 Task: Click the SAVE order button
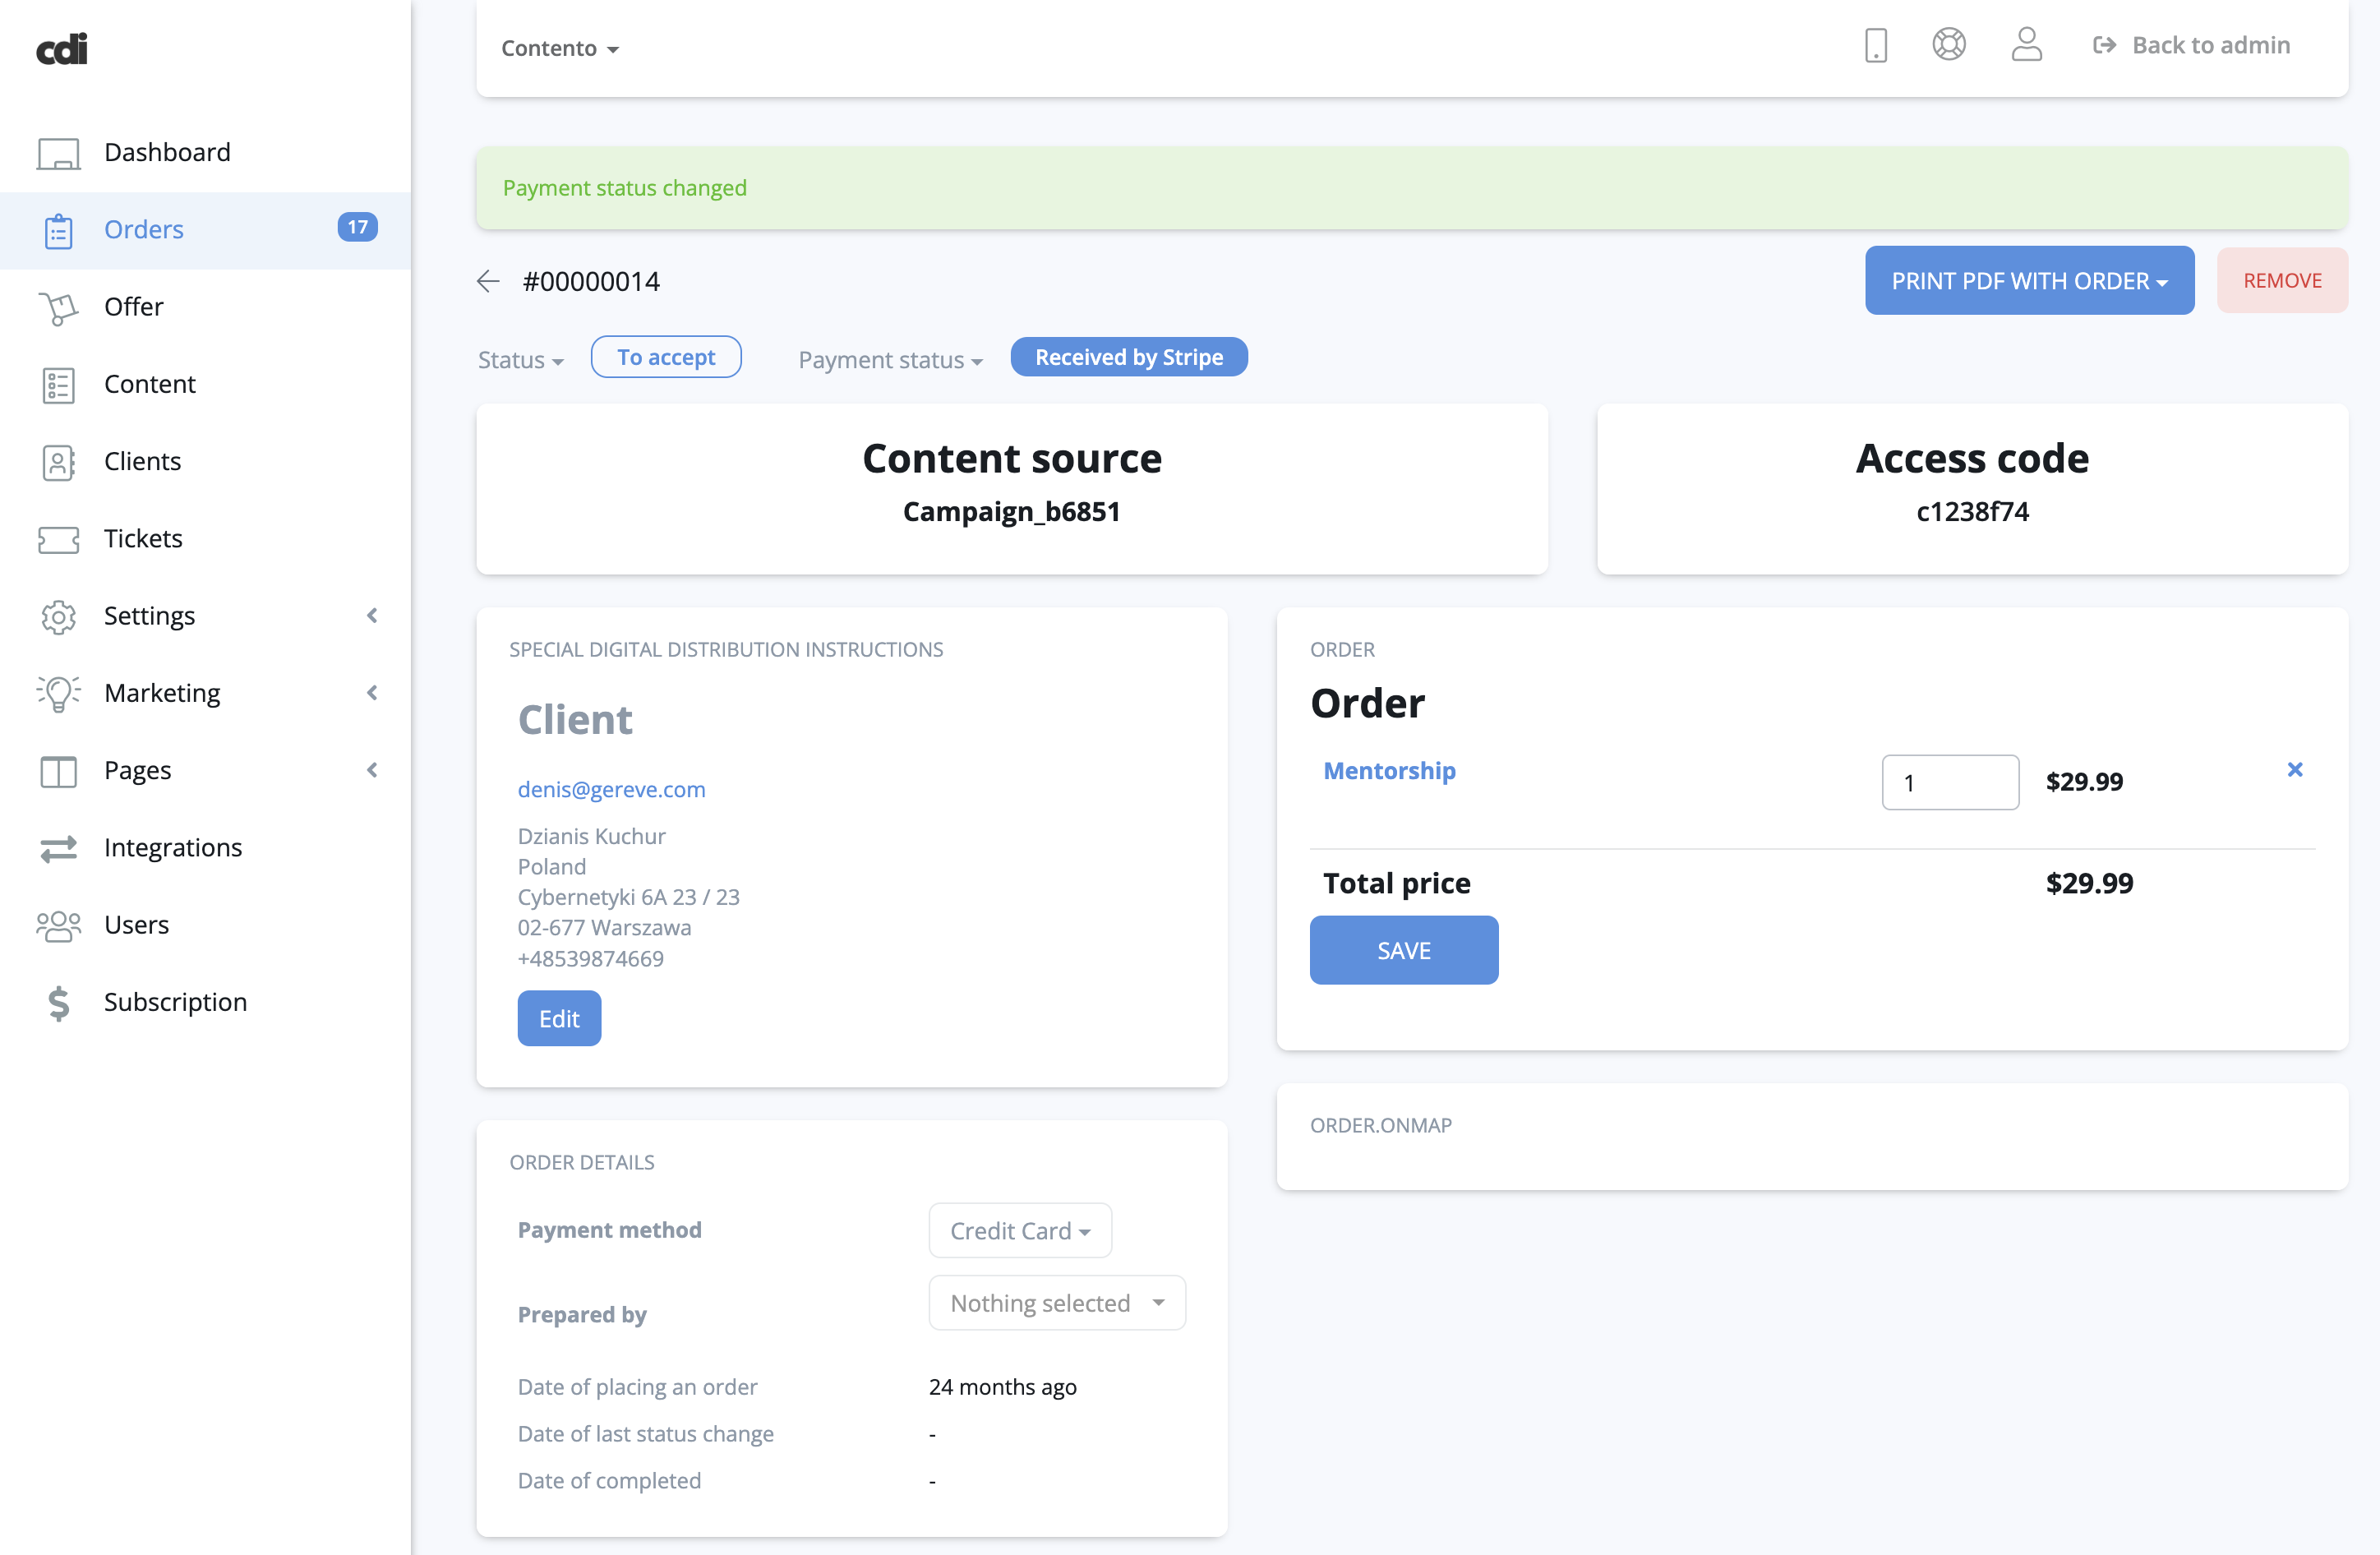pos(1403,950)
